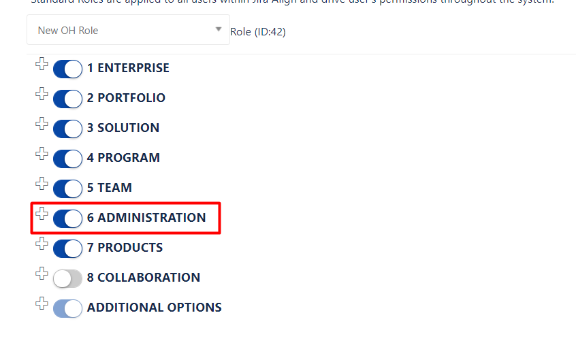Turn off the 6 Administration toggle
The height and width of the screenshot is (345, 576).
tap(67, 218)
